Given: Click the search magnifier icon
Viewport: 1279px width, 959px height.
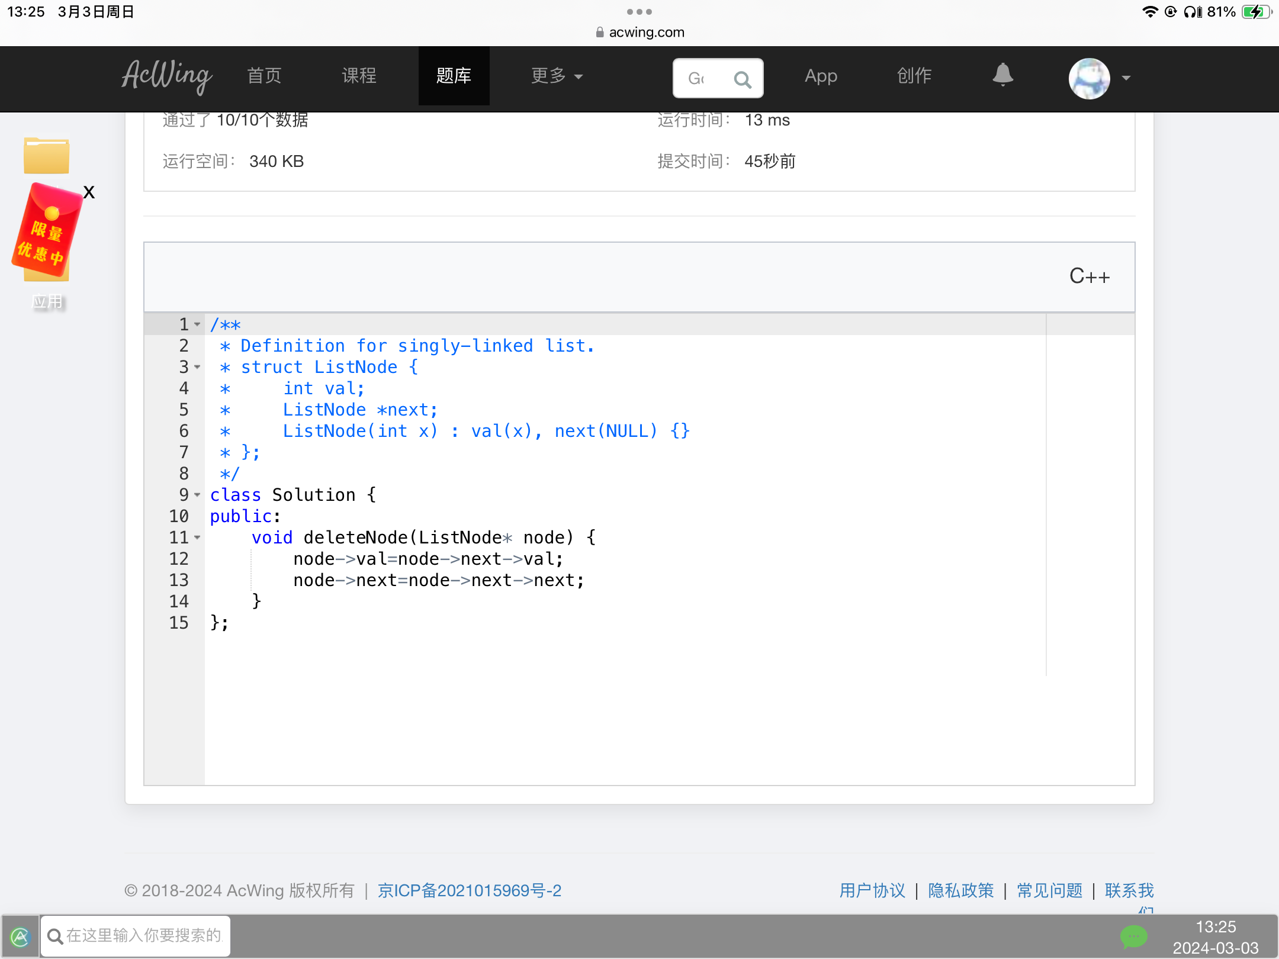Looking at the screenshot, I should click(742, 79).
